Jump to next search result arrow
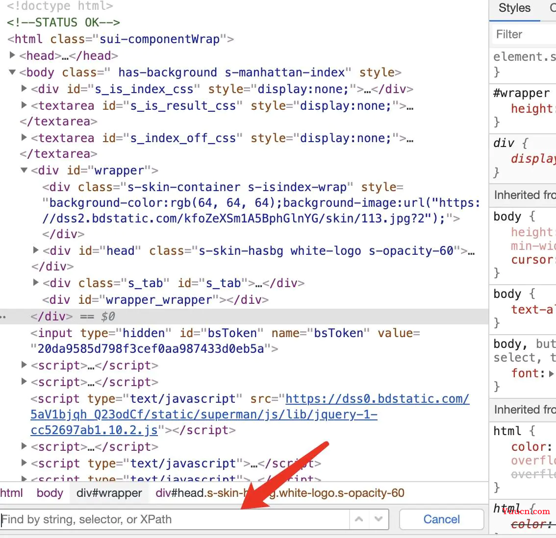 pyautogui.click(x=379, y=519)
